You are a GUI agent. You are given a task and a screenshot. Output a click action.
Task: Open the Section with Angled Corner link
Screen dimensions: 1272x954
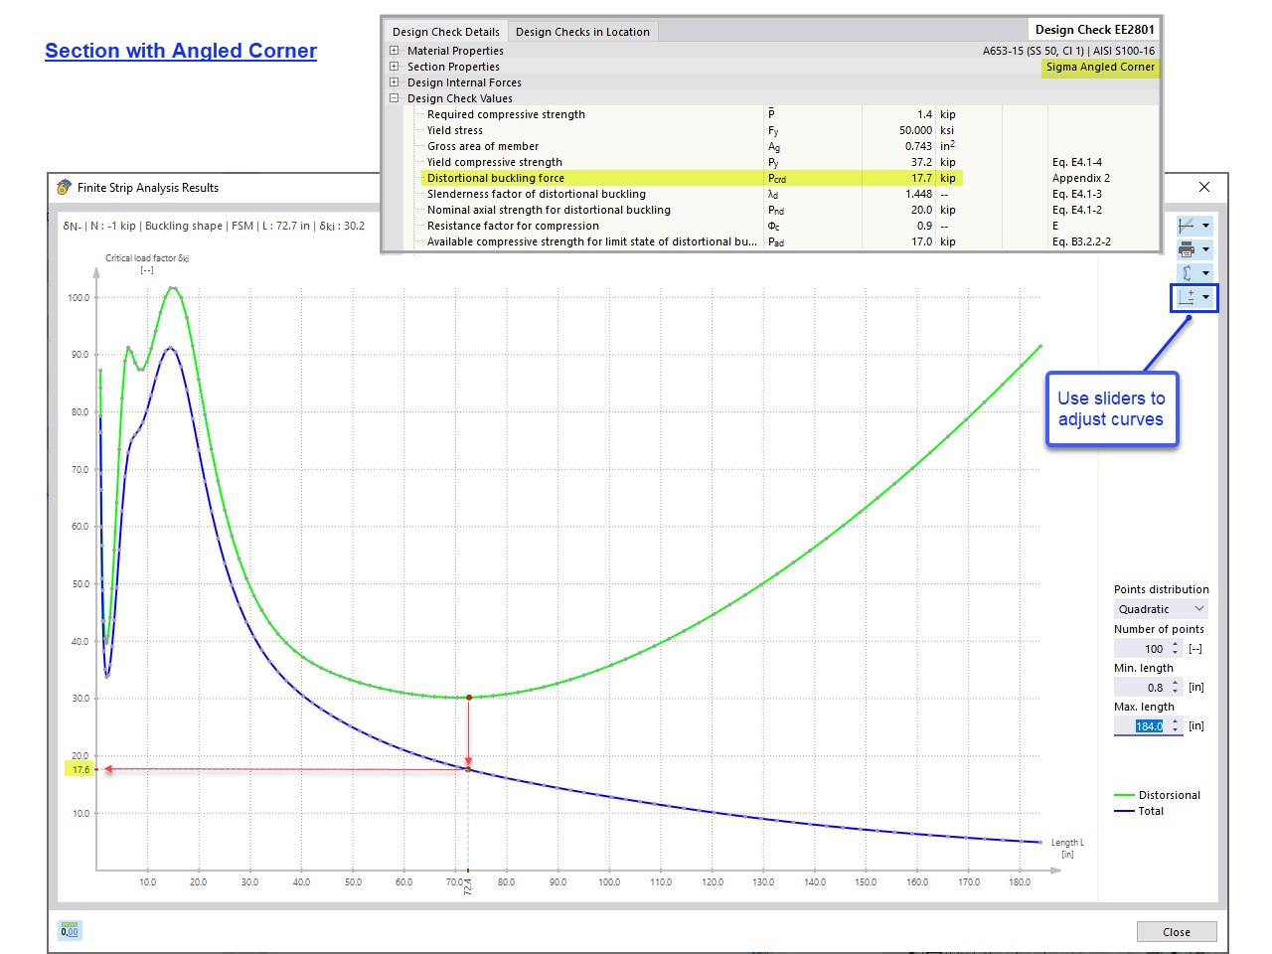pos(180,50)
